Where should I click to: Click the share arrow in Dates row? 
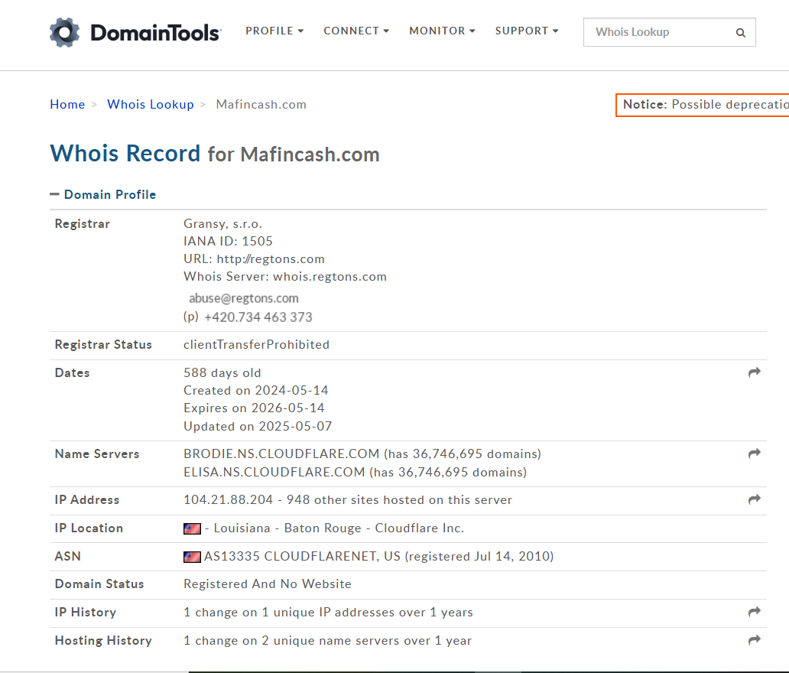click(x=755, y=372)
